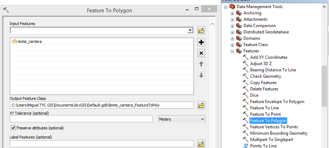329x148 pixels.
Task: Click the XY Tolerance input field
Action: click(81, 119)
